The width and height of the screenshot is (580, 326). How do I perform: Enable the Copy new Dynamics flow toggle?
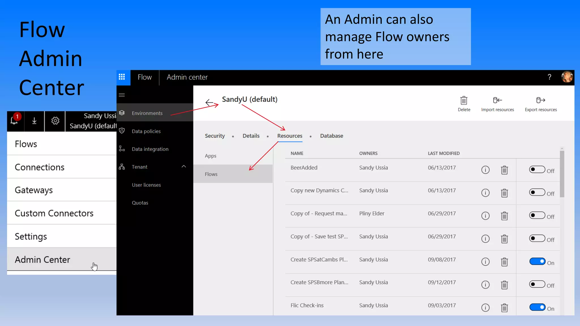point(537,192)
